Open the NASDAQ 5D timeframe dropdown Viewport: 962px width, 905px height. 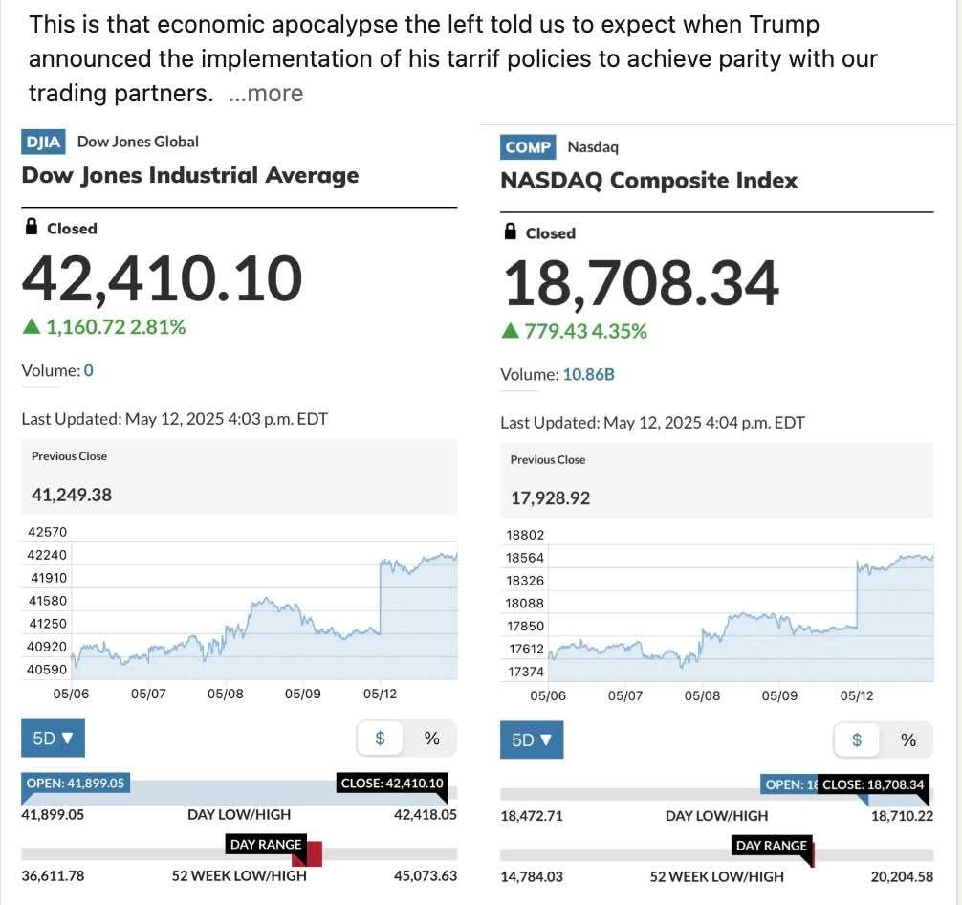coord(532,739)
